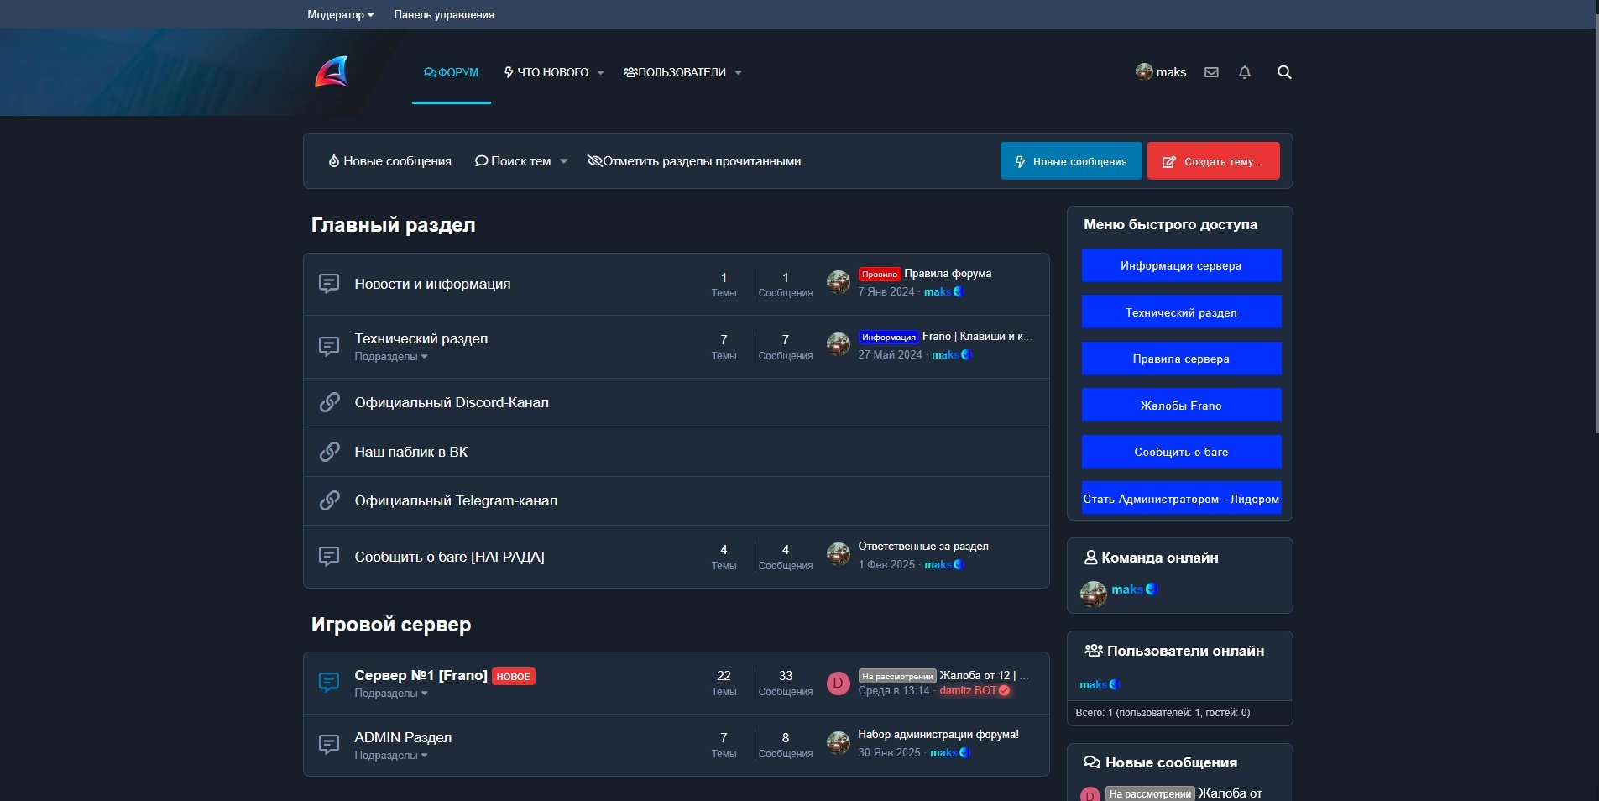1599x801 pixels.
Task: Open the Модератор dropdown menu
Action: (x=340, y=14)
